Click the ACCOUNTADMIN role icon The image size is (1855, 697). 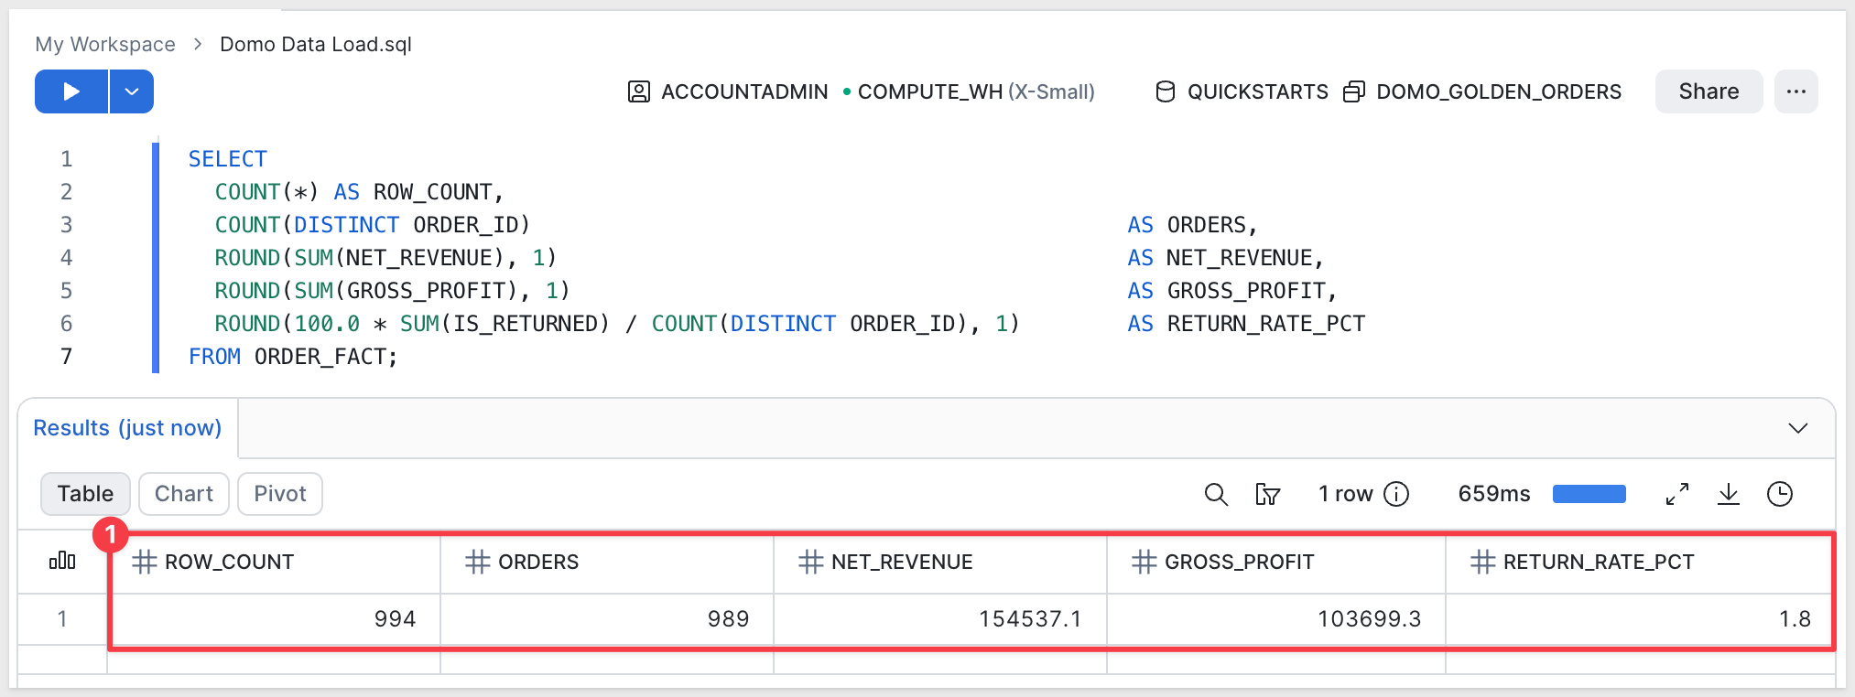pyautogui.click(x=639, y=91)
